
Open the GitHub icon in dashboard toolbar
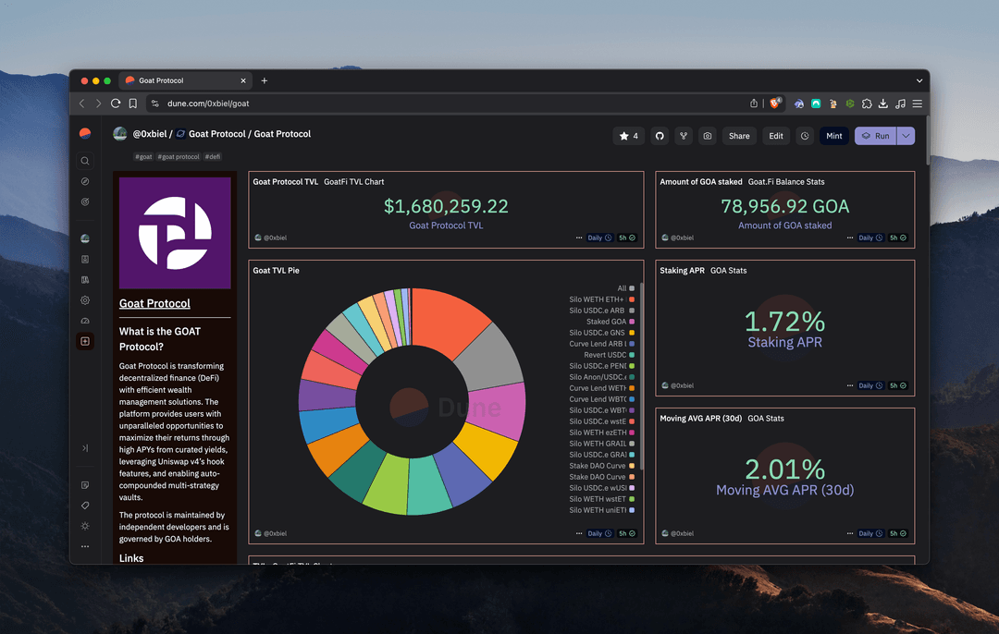pos(660,136)
